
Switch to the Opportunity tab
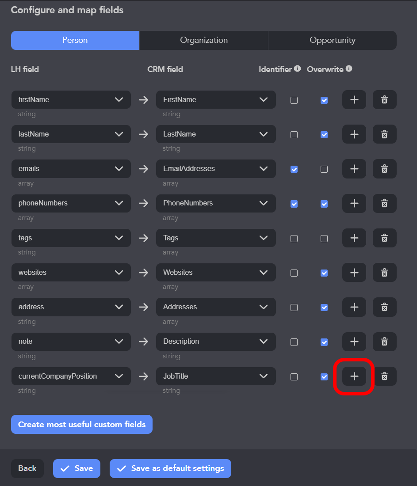[332, 40]
